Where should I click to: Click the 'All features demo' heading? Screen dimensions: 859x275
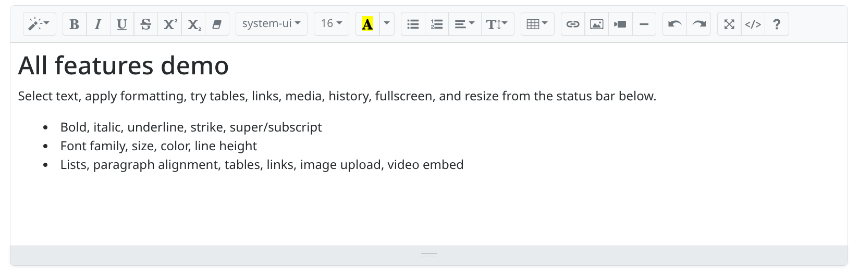pos(124,66)
